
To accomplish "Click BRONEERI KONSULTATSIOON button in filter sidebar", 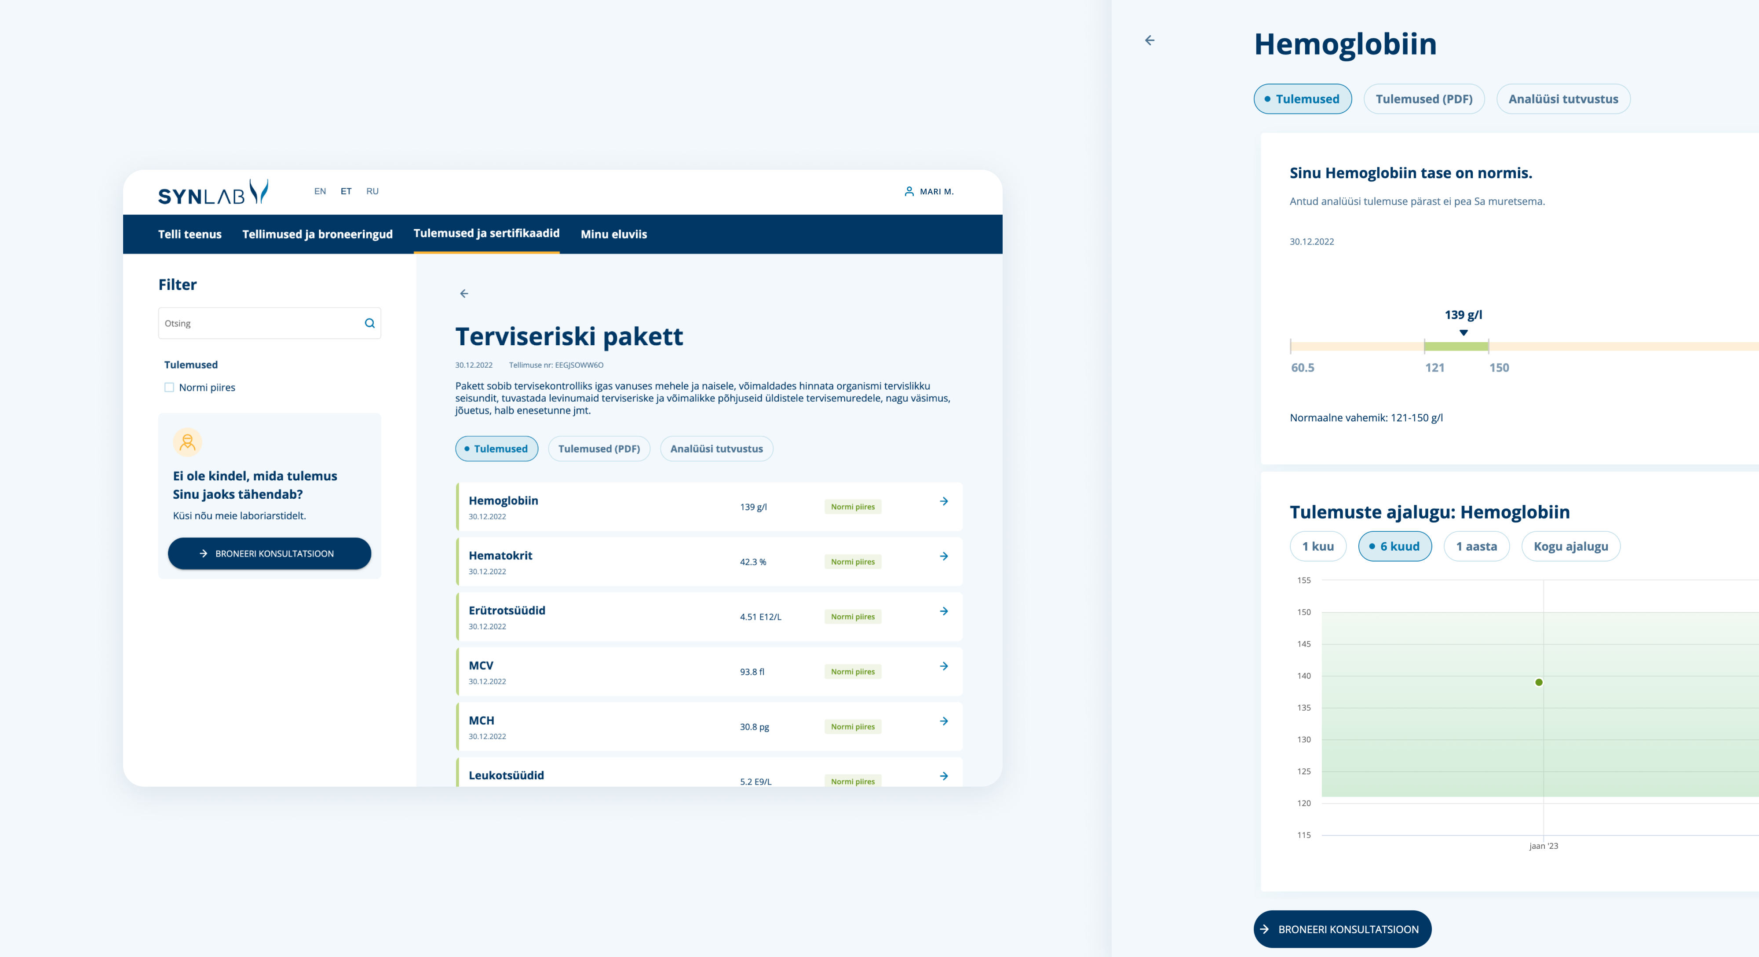I will pos(269,553).
